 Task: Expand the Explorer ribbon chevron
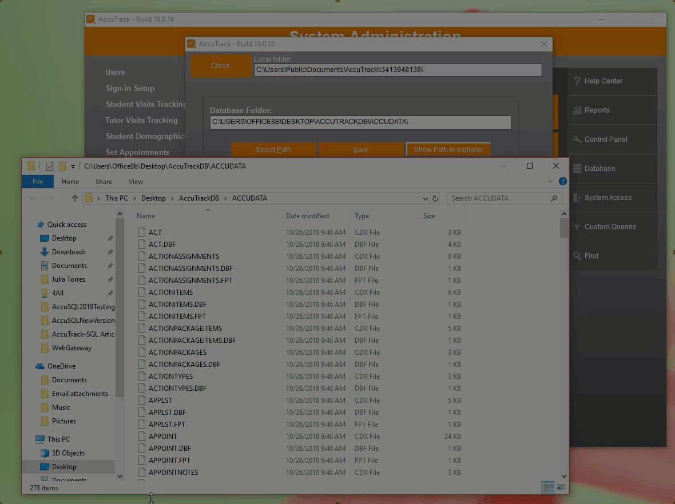click(550, 182)
